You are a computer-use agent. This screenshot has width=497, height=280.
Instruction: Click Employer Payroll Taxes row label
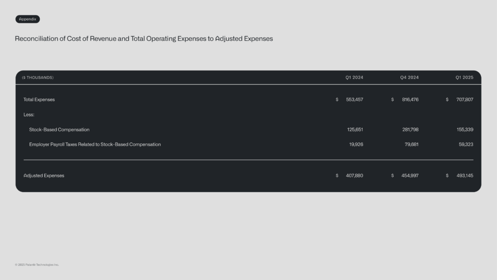pyautogui.click(x=95, y=144)
